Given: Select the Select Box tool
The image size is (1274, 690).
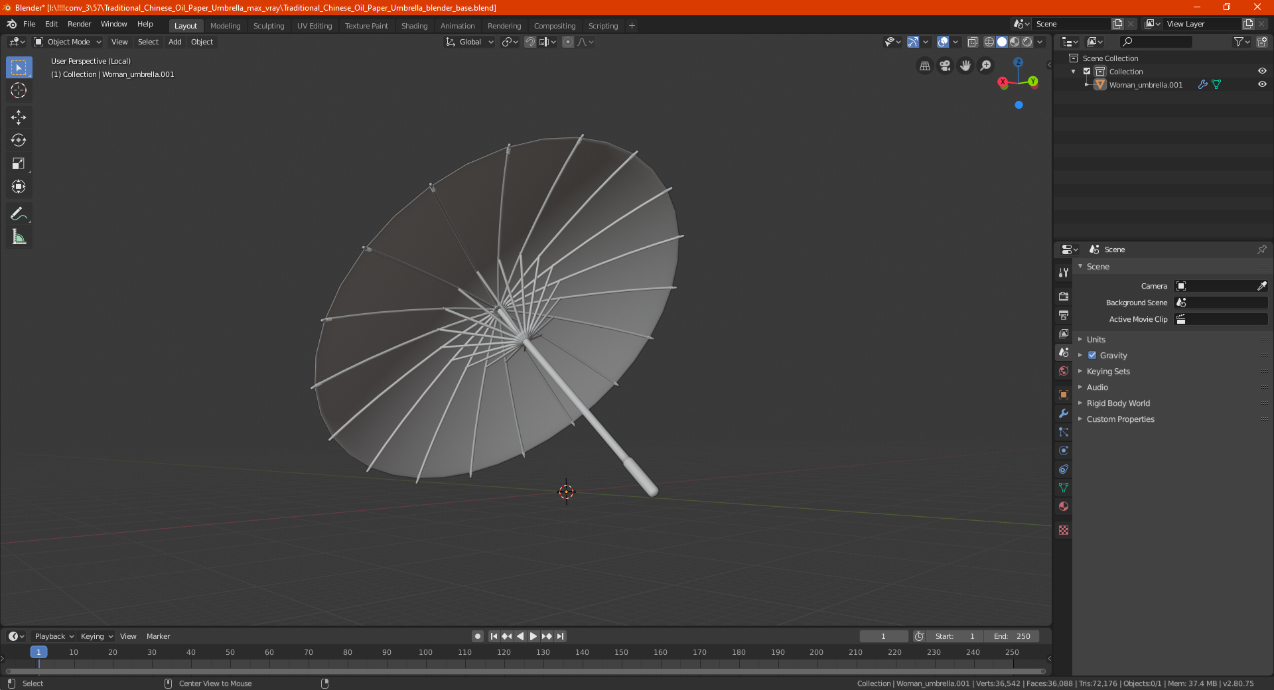Looking at the screenshot, I should point(19,67).
